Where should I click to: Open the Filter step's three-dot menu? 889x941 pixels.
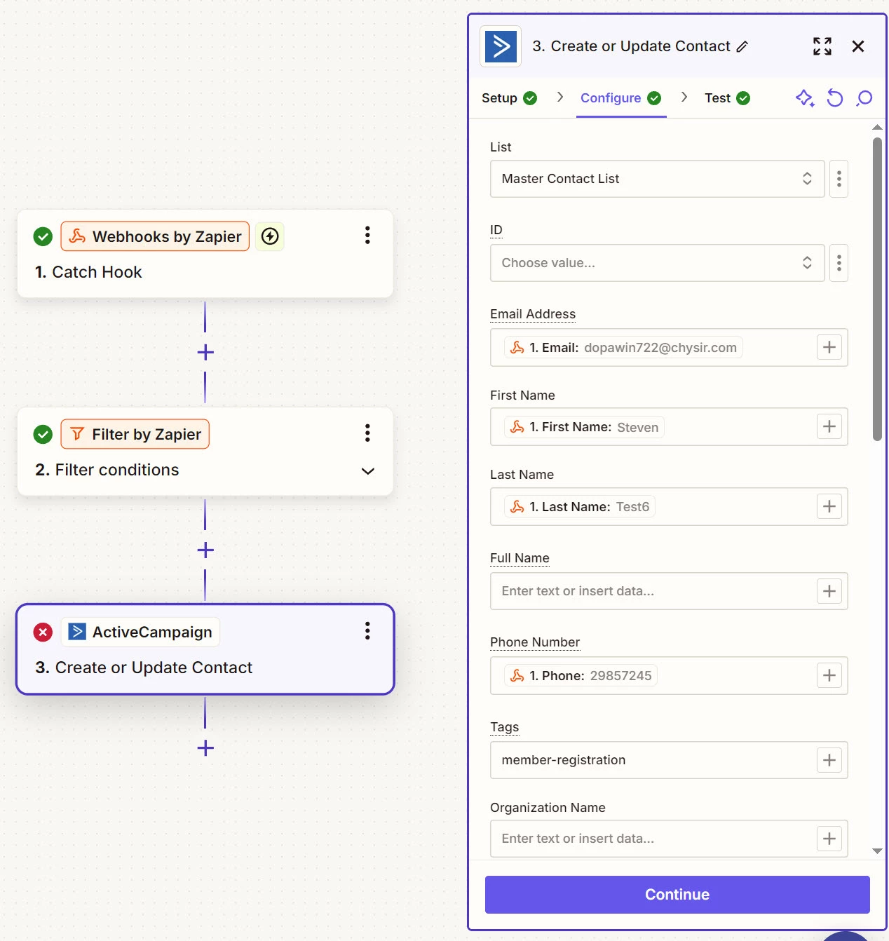(x=367, y=433)
